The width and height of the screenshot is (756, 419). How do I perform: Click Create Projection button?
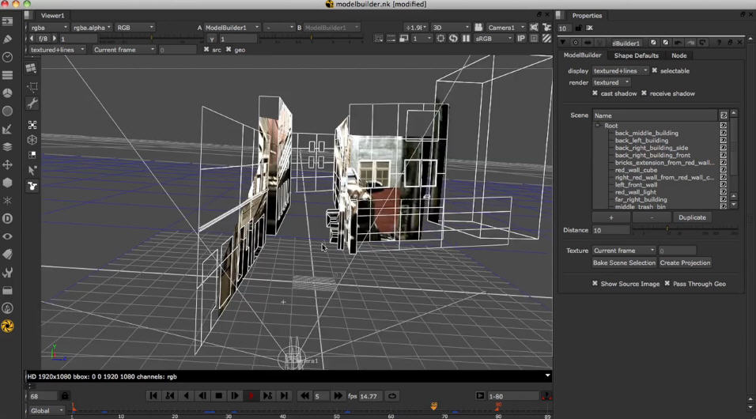(685, 262)
